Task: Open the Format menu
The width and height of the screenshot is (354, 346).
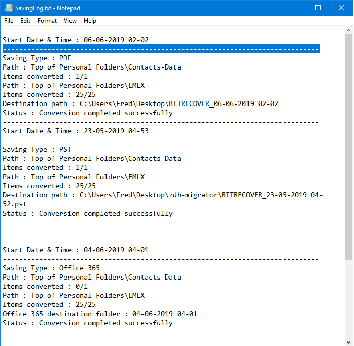Action: pos(47,21)
